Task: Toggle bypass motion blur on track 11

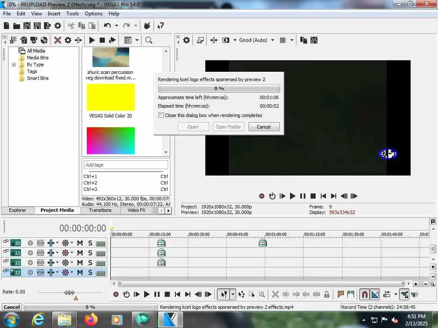Action: (x=41, y=253)
